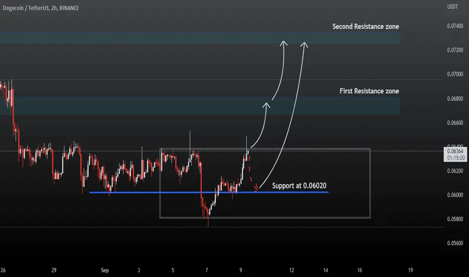Image resolution: width=469 pixels, height=277 pixels.
Task: Select the shaded band under First Resistance zone label
Action: [200, 106]
